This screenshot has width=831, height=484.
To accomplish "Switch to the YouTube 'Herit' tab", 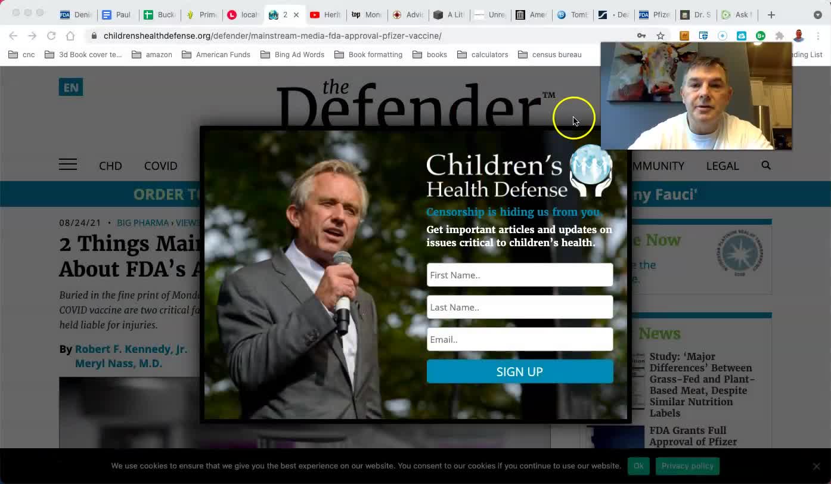I will click(x=326, y=15).
